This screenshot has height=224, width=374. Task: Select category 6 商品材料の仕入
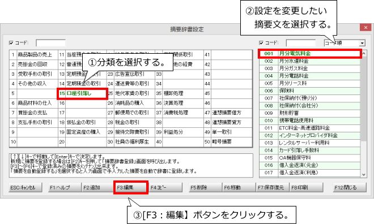pyautogui.click(x=33, y=103)
